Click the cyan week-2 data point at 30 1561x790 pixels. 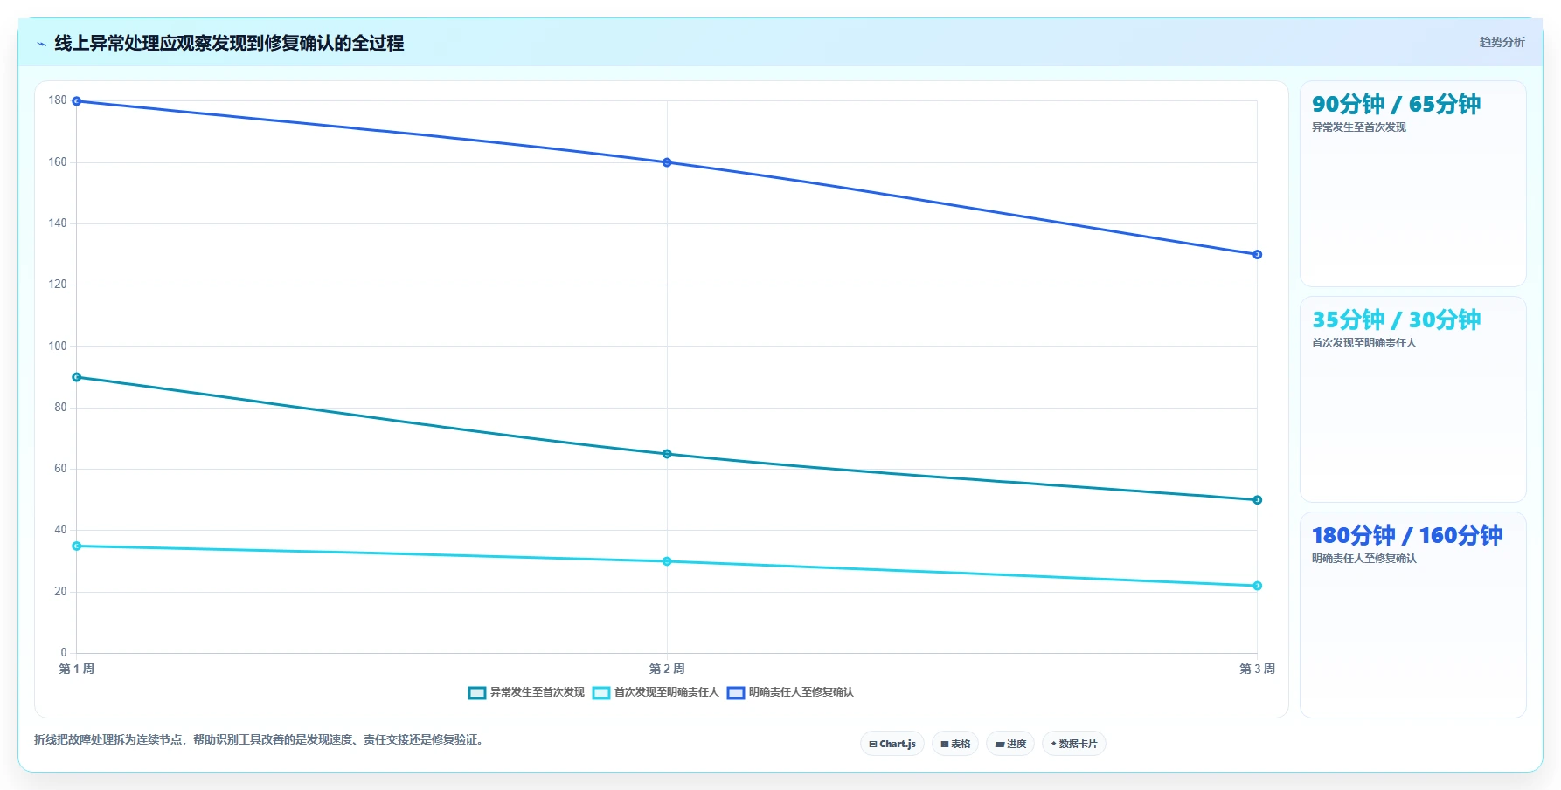(x=667, y=561)
